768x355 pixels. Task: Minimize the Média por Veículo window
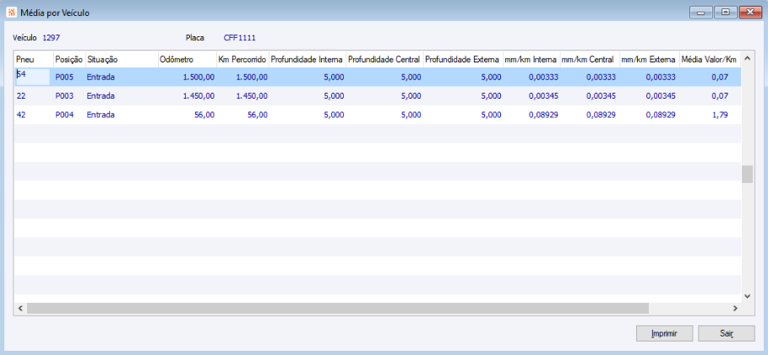click(701, 13)
